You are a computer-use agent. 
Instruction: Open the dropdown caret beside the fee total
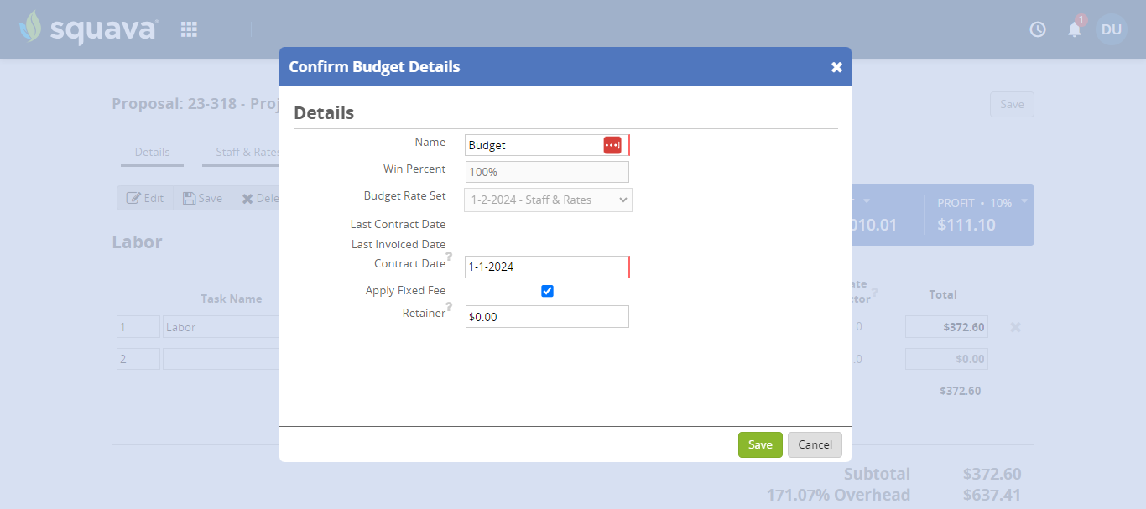867,201
